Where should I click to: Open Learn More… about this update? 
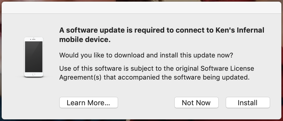88,103
